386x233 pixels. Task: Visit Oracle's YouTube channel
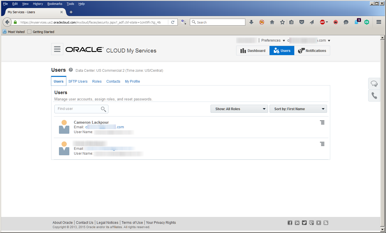pyautogui.click(x=319, y=223)
